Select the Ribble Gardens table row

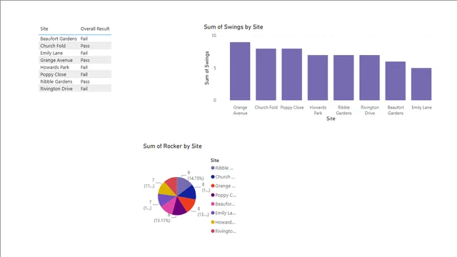[x=75, y=81]
